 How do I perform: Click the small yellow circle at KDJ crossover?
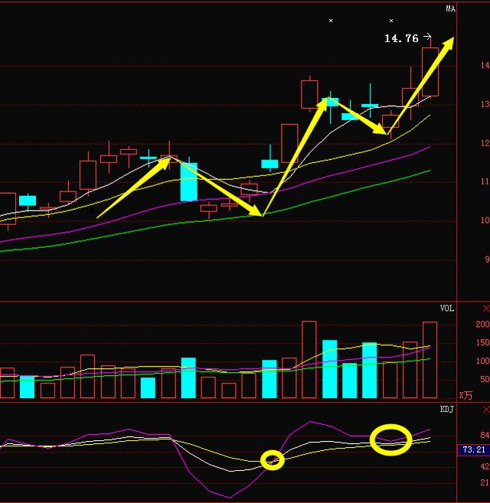point(273,459)
